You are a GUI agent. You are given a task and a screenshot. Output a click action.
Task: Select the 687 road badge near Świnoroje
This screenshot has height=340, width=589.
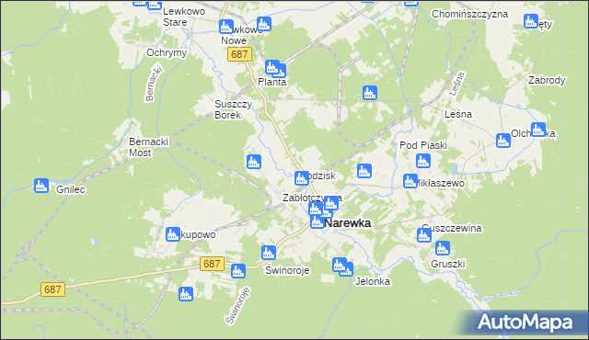pyautogui.click(x=212, y=264)
